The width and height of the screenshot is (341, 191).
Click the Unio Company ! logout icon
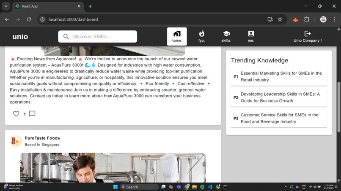[308, 34]
